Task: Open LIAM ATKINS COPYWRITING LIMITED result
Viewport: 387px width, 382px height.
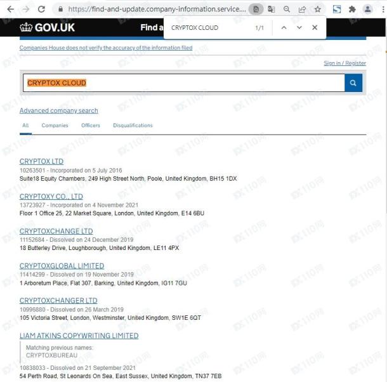Action: 79,336
